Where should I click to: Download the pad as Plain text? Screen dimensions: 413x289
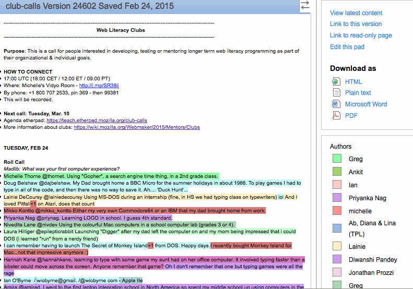coord(358,93)
